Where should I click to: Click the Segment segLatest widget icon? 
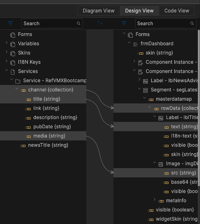click(145, 90)
